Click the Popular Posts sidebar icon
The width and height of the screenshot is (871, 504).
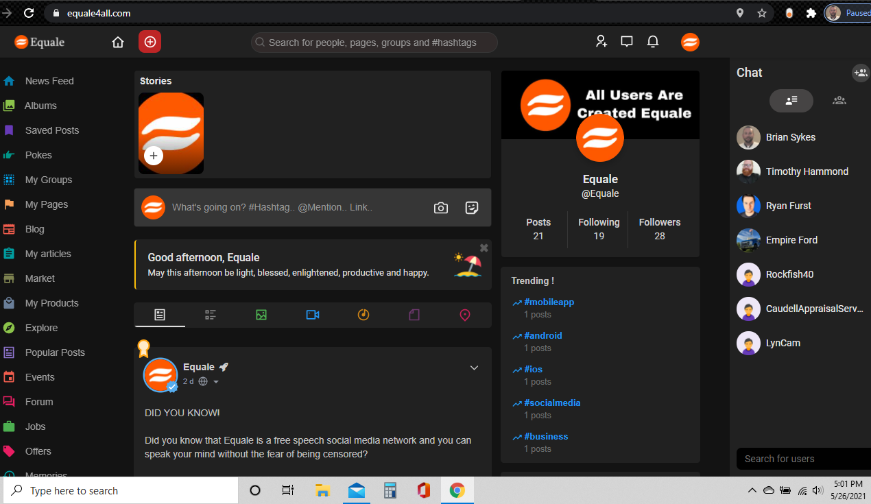[9, 352]
